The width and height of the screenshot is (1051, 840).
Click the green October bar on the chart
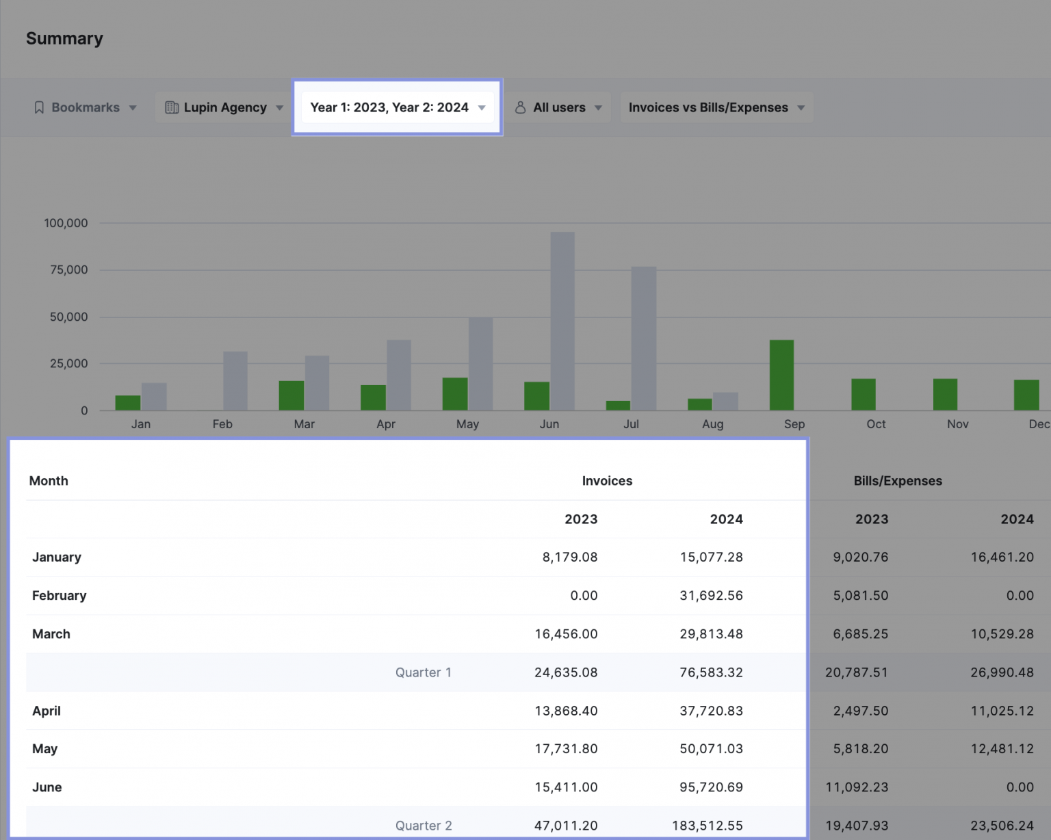click(x=863, y=393)
